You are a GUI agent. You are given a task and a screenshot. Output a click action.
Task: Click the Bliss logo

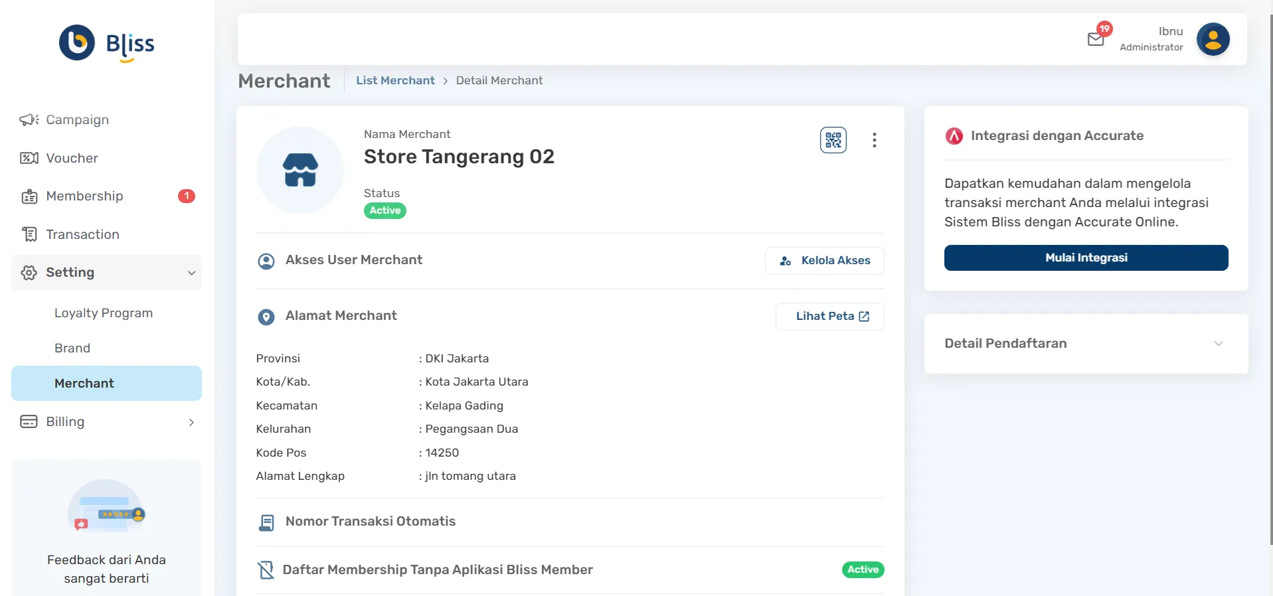coord(107,43)
